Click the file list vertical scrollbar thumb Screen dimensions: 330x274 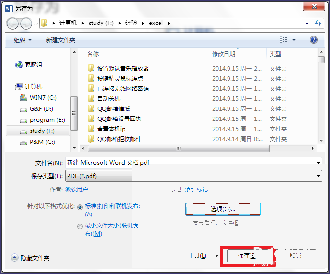321,60
